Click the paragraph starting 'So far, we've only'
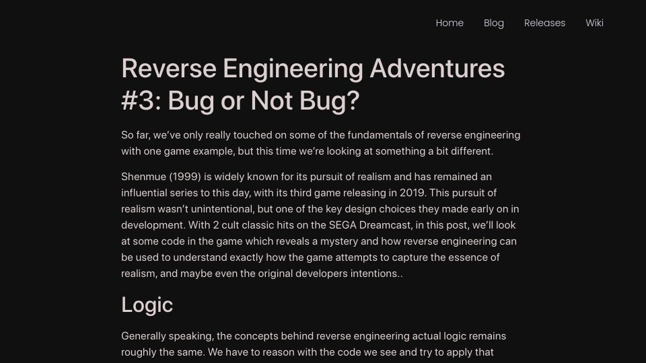Viewport: 646px width, 363px height. coord(320,143)
